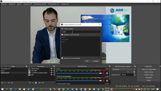Open the Edit menu
This screenshot has height=91, width=161.
[x=12, y=4]
